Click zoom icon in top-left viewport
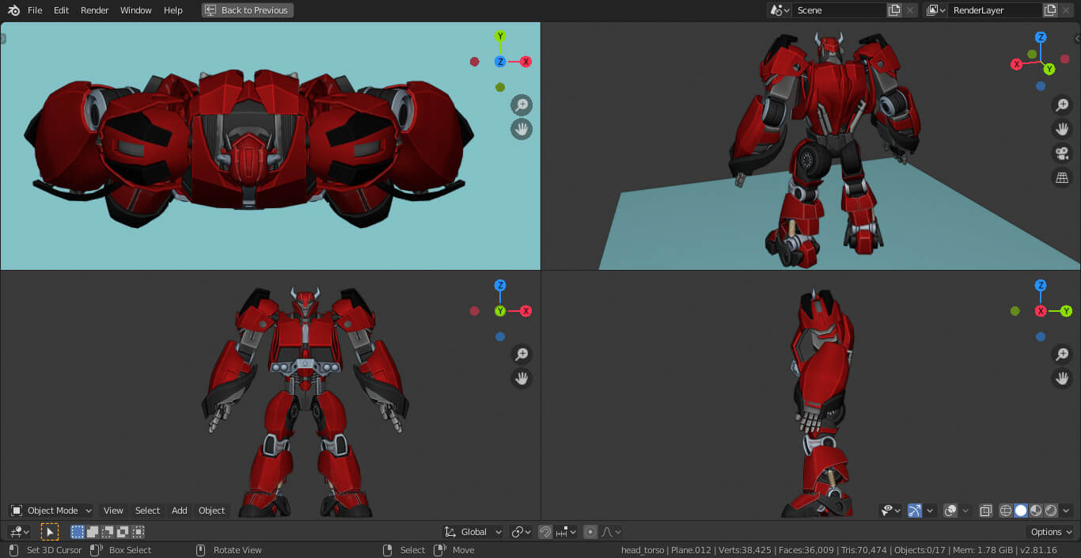 [522, 105]
